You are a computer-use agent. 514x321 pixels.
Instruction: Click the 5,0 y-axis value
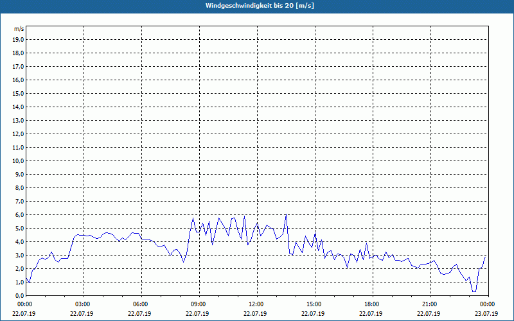coord(19,229)
